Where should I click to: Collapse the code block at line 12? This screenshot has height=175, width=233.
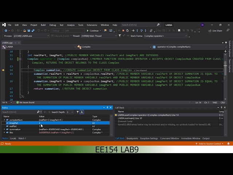coord(20,59)
